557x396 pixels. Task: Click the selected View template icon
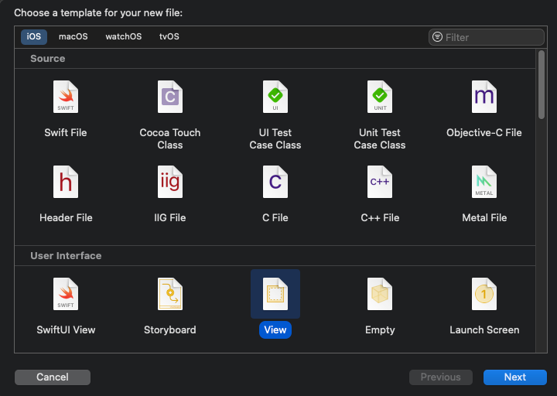[275, 294]
